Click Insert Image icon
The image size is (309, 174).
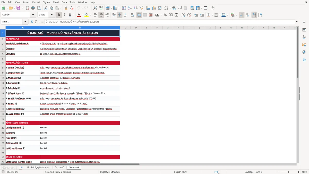click(x=148, y=8)
